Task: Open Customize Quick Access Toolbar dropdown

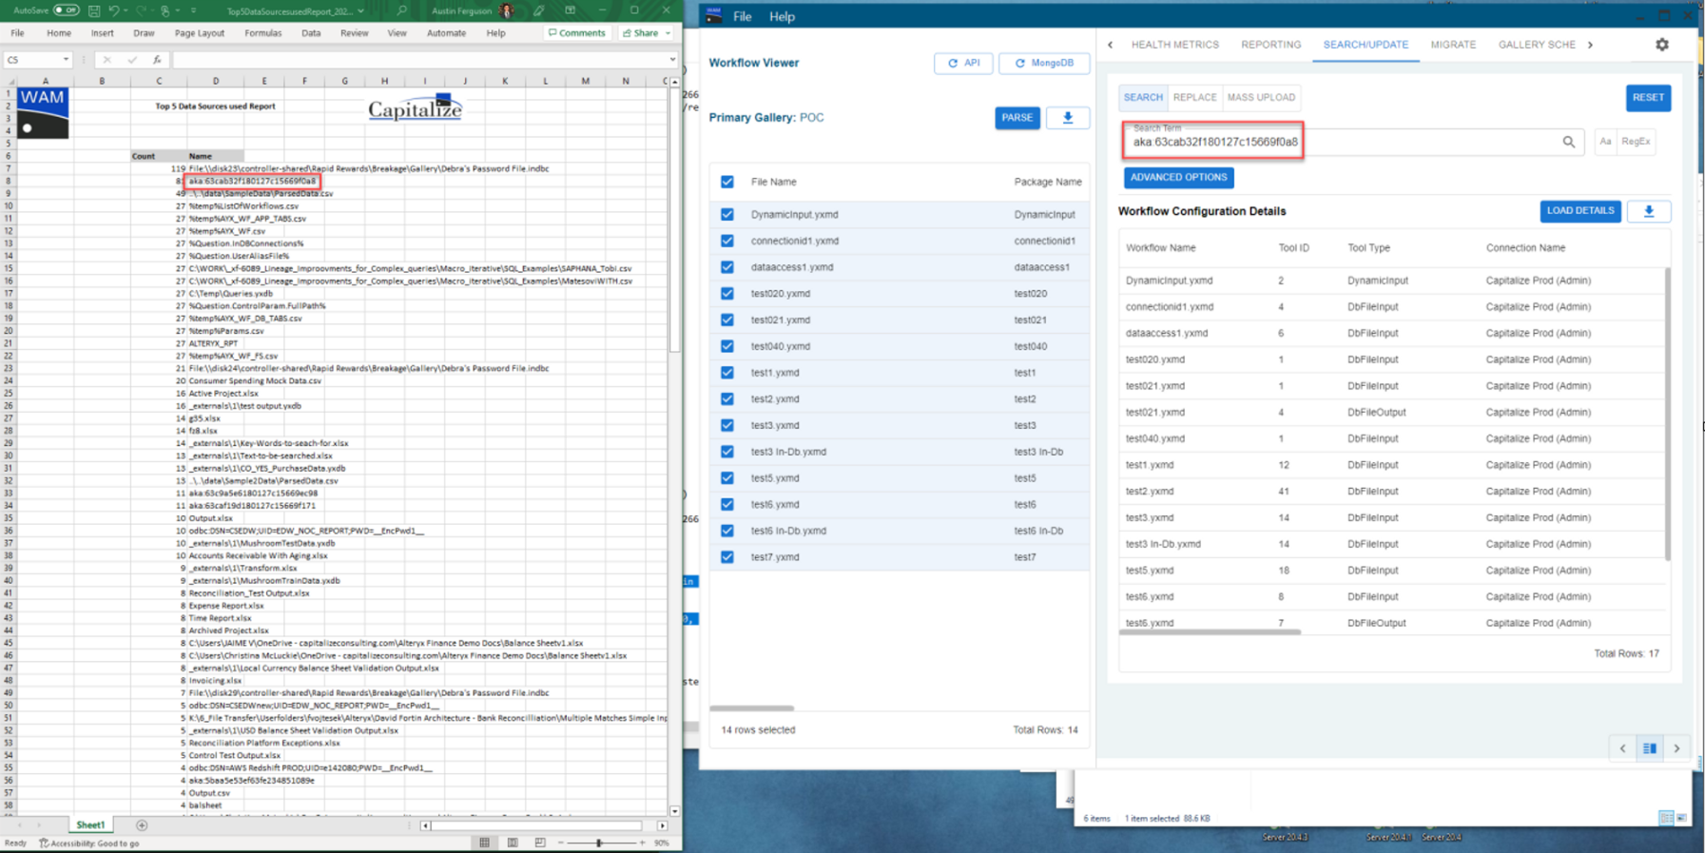Action: 193,11
